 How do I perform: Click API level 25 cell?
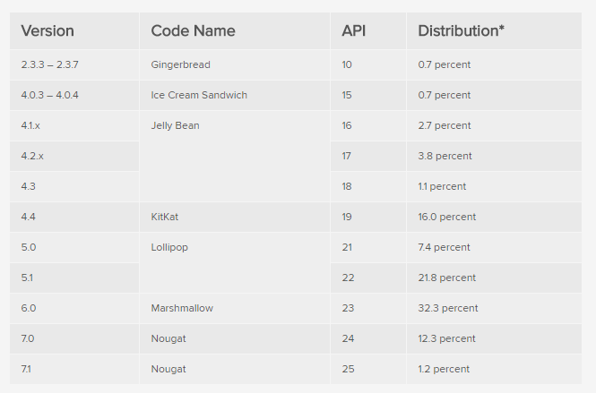click(x=368, y=369)
